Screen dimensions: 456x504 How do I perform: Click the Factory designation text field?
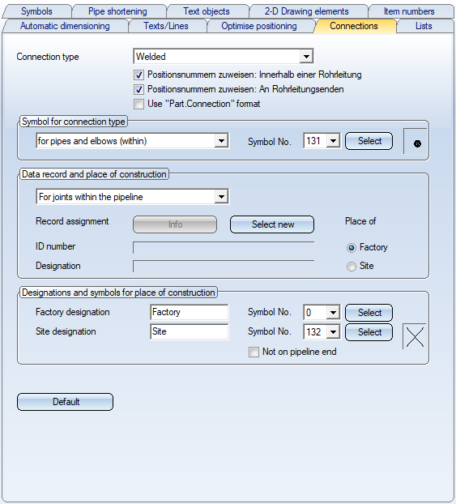pyautogui.click(x=190, y=312)
